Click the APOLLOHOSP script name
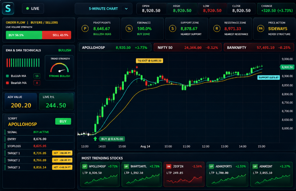296x191 pixels. [x=23, y=124]
